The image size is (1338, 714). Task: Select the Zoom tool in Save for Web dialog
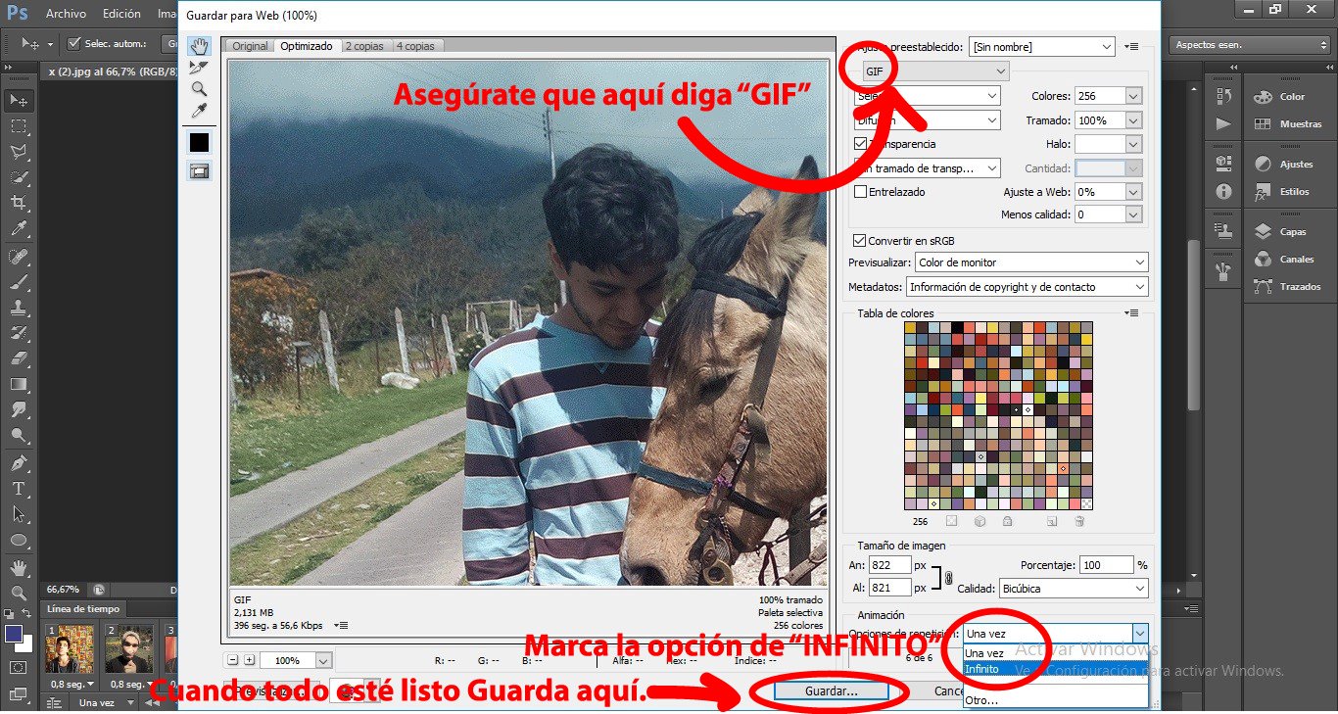click(199, 89)
